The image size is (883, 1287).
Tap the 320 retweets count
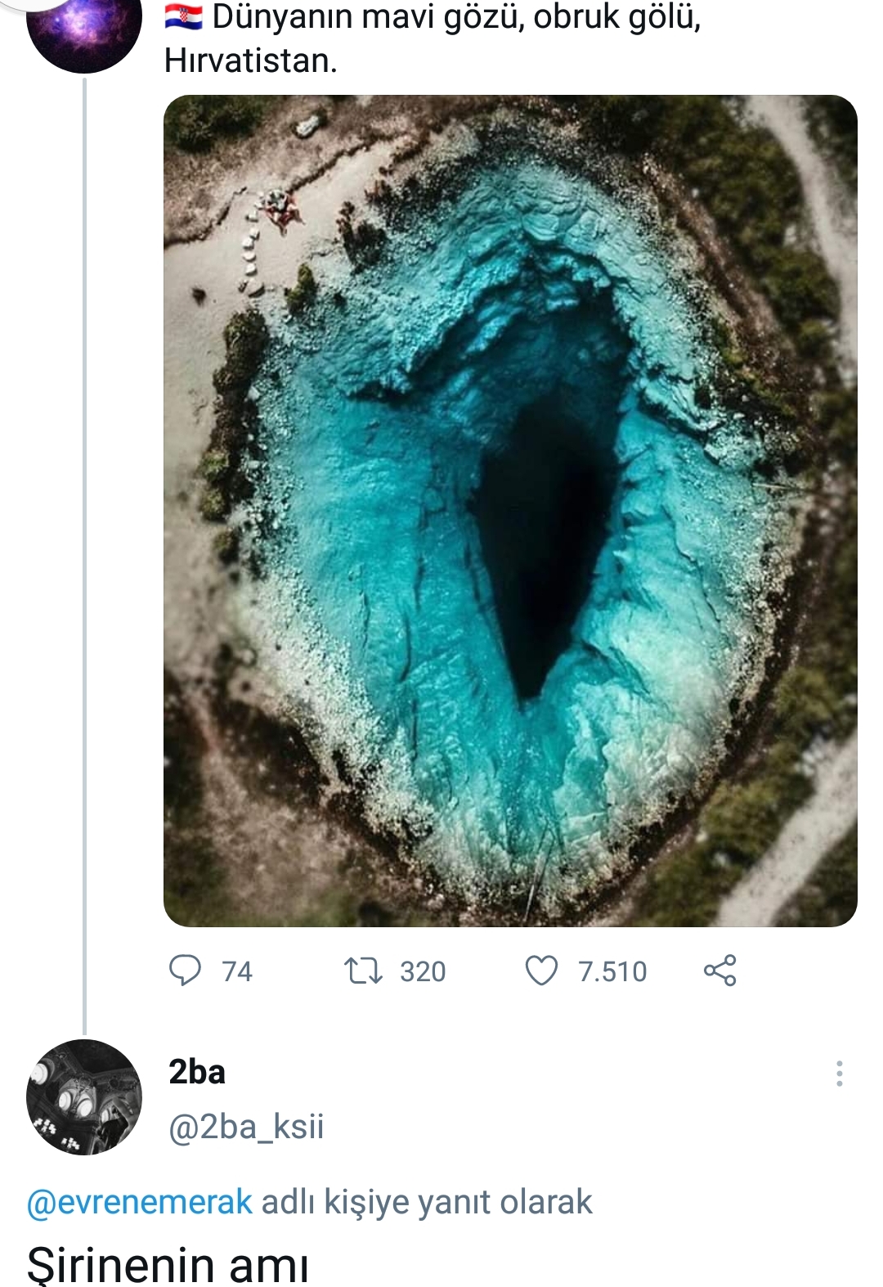pyautogui.click(x=423, y=971)
